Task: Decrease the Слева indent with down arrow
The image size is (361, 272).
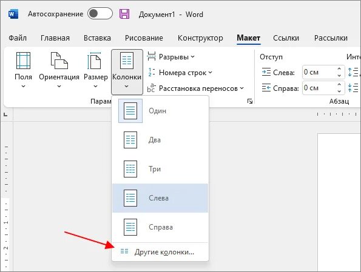Action: click(x=339, y=75)
